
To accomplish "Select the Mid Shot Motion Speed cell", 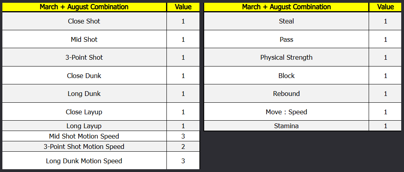I will click(84, 136).
